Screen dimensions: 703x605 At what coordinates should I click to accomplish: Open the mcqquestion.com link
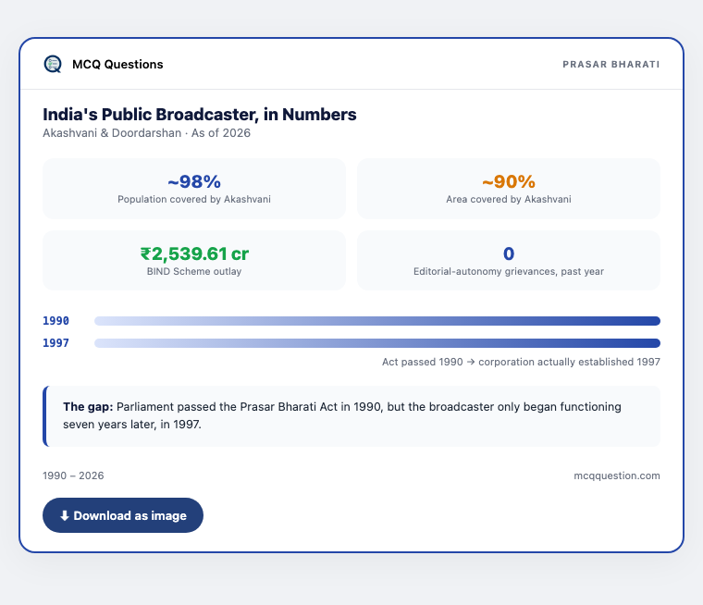point(616,475)
